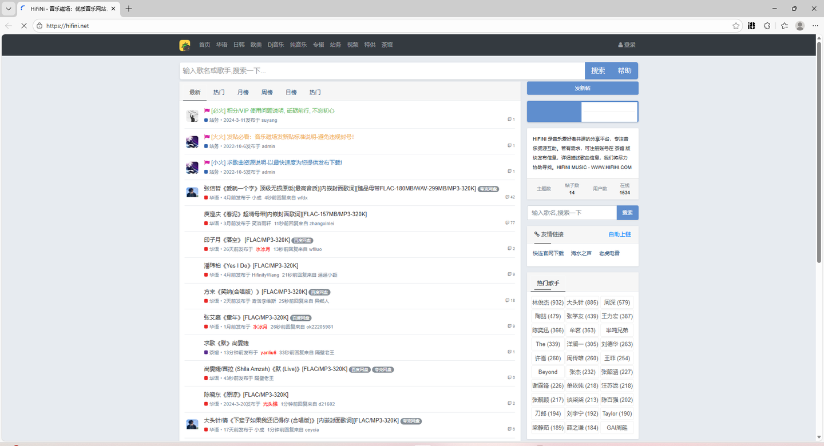Click reply count icon on 庾澄庆《春泥》post

pos(508,223)
